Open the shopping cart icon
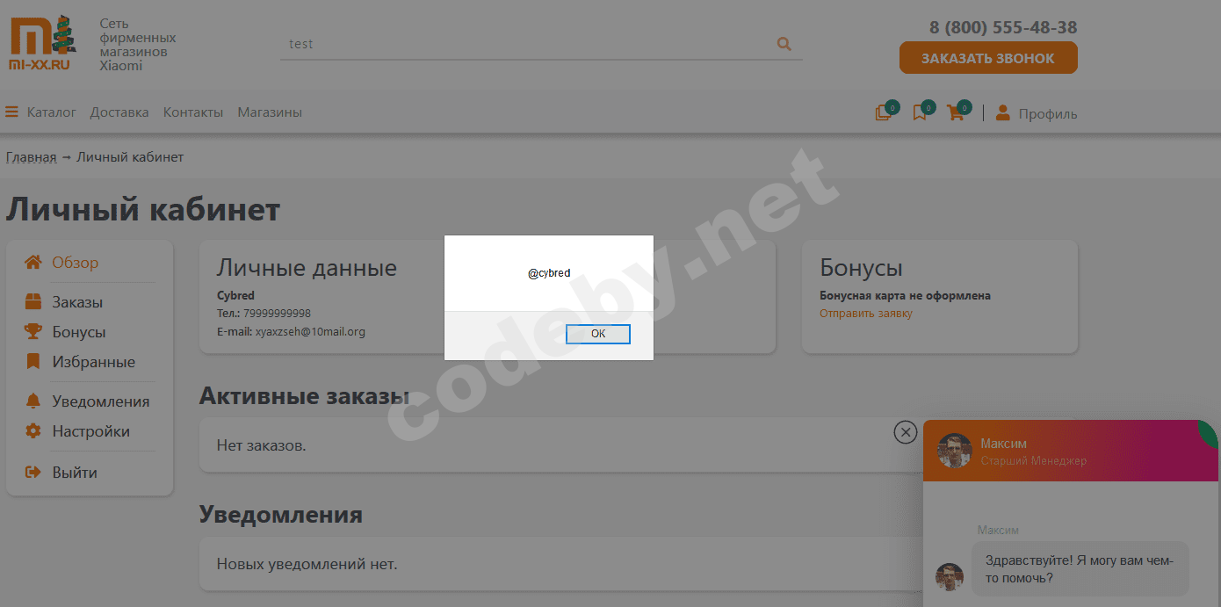This screenshot has height=607, width=1221. (x=956, y=112)
